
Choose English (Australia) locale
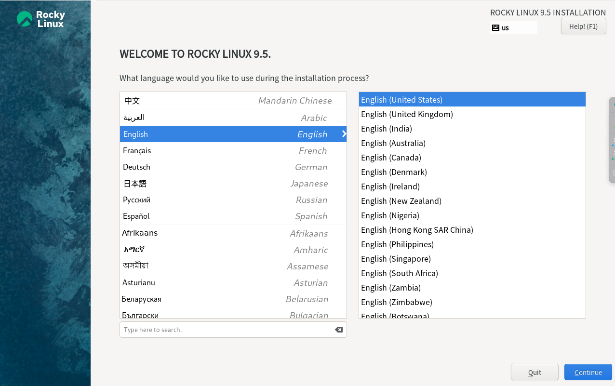click(472, 143)
